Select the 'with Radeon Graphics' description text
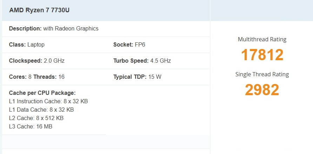Image resolution: width=313 pixels, height=154 pixels. click(71, 29)
